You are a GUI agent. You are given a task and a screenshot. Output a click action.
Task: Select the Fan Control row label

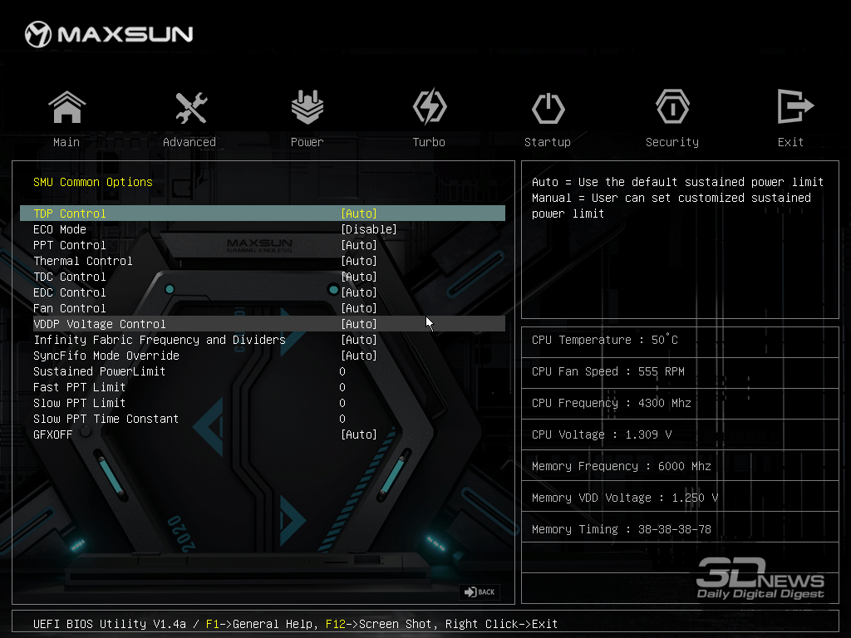tap(70, 308)
